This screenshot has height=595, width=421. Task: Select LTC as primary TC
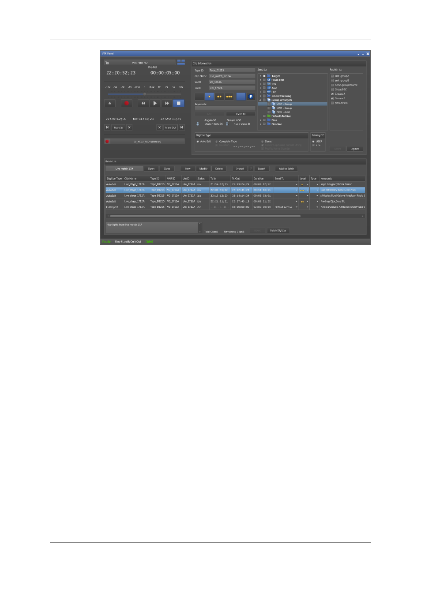pos(313,145)
